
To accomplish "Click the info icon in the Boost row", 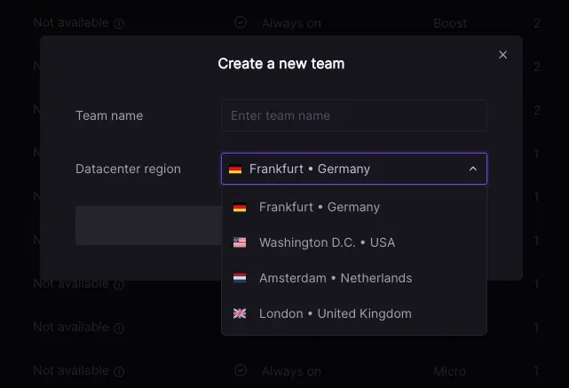I will 119,23.
